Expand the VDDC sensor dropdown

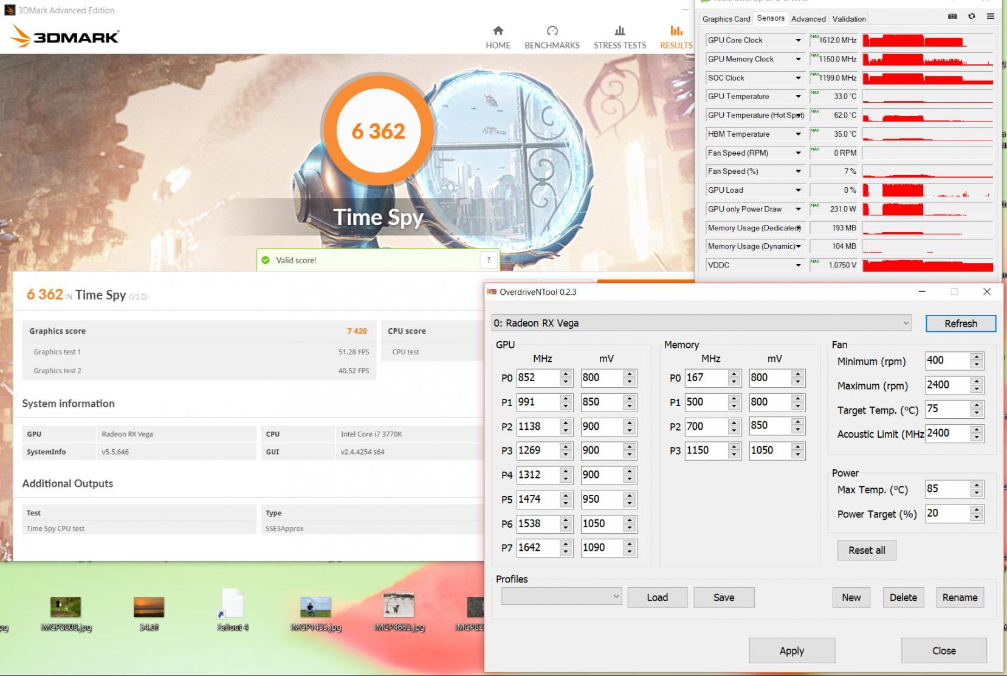coord(798,265)
